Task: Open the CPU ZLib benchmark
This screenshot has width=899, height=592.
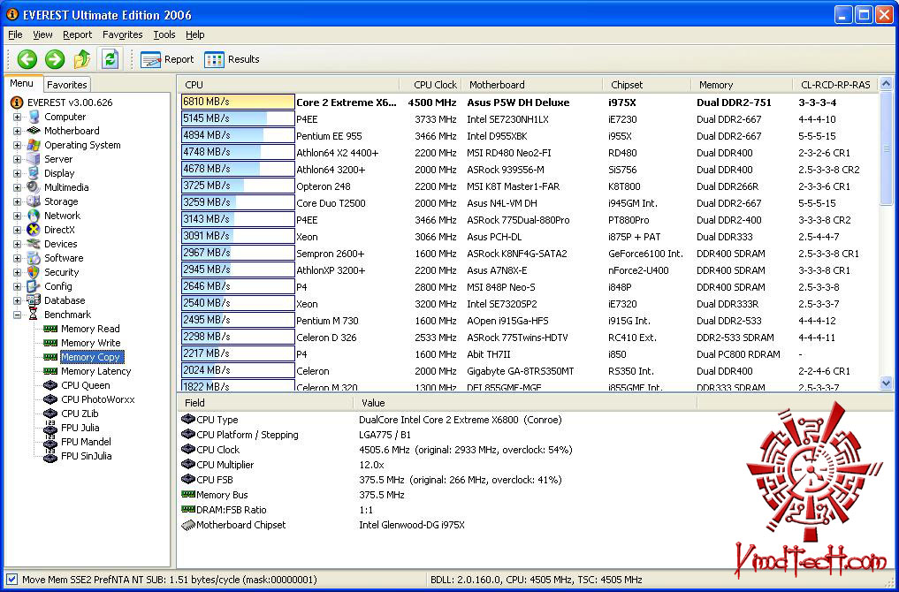Action: coord(80,414)
